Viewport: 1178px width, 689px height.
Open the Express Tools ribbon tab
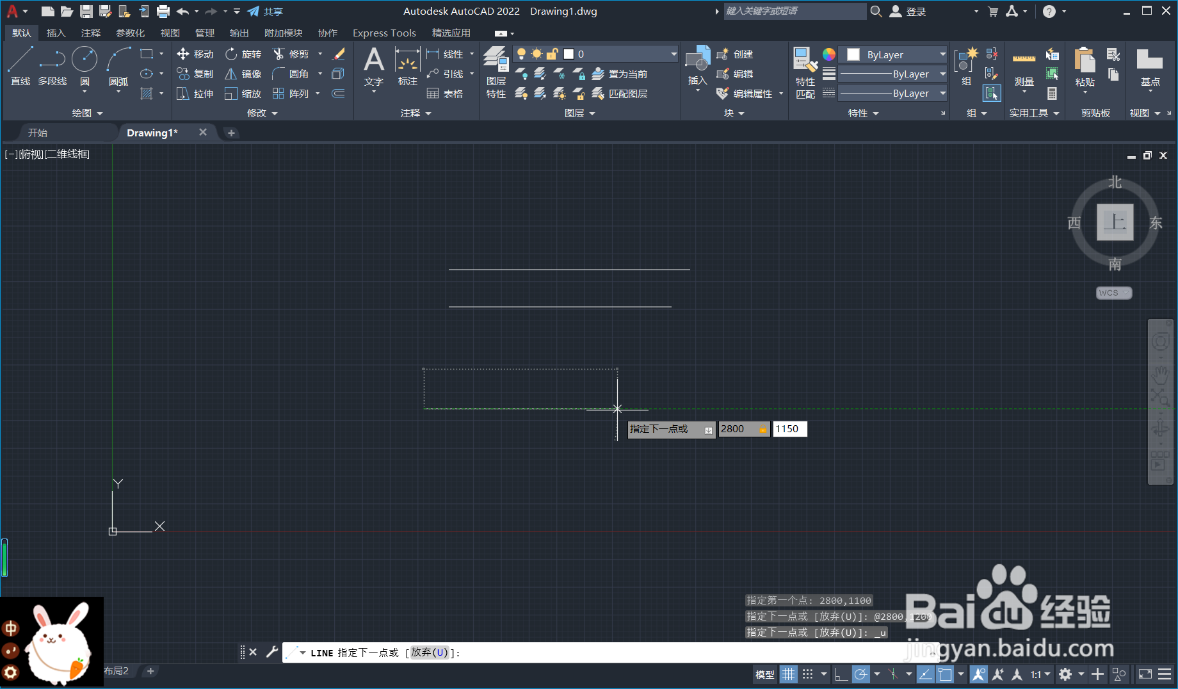click(384, 33)
